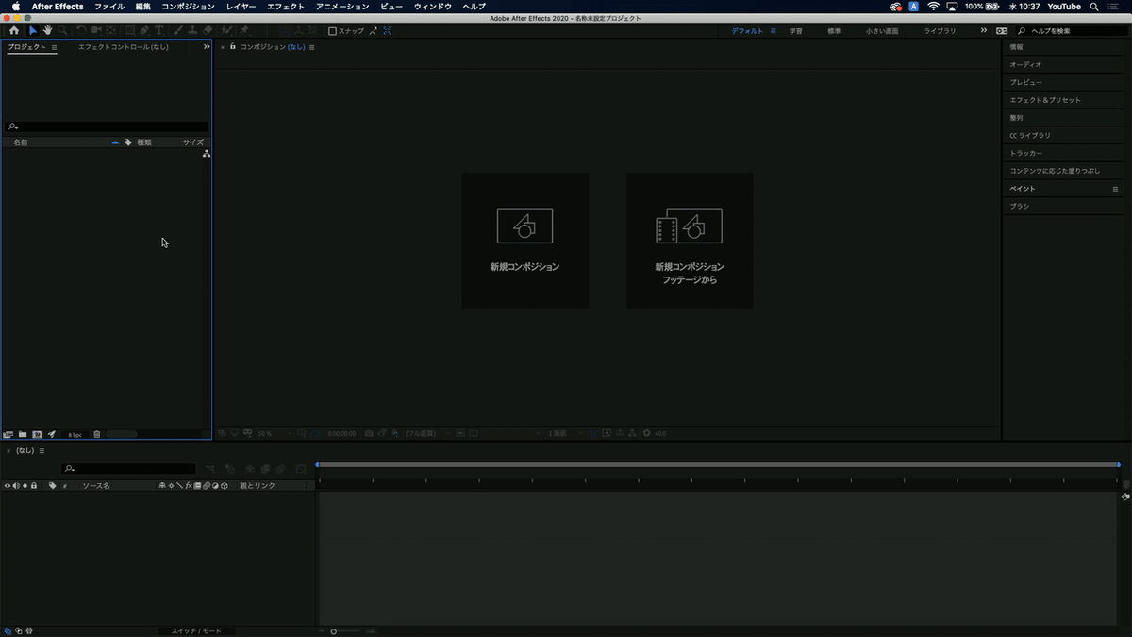Open the レイヤー menu

tap(241, 7)
